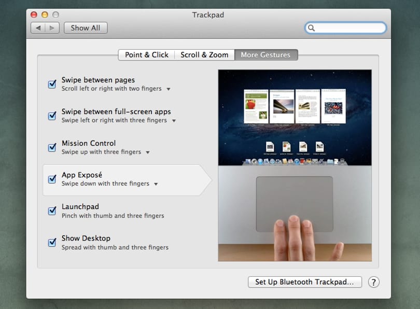Click the back navigation arrow
The width and height of the screenshot is (420, 309).
click(x=38, y=28)
